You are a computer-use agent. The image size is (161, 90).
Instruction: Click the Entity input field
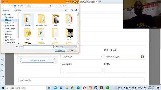coord(125,70)
